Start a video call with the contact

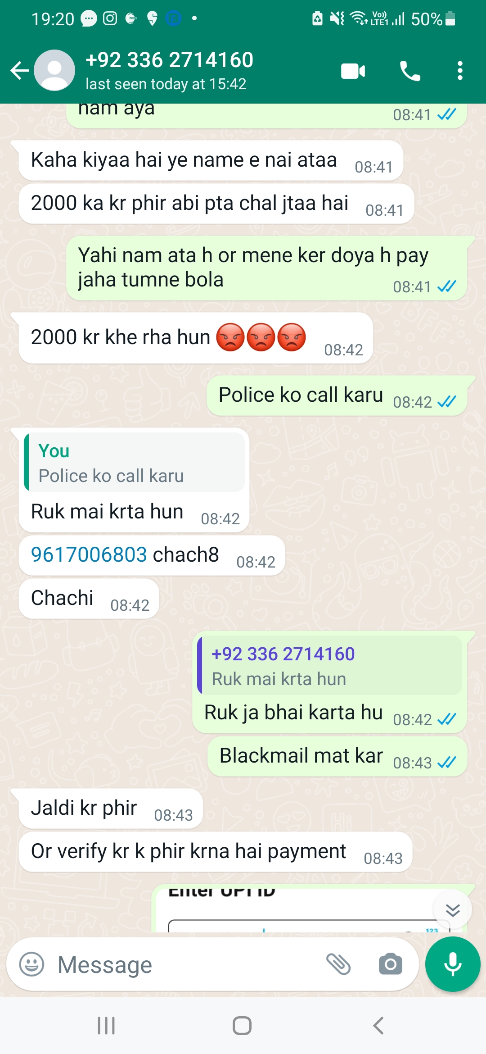click(353, 71)
